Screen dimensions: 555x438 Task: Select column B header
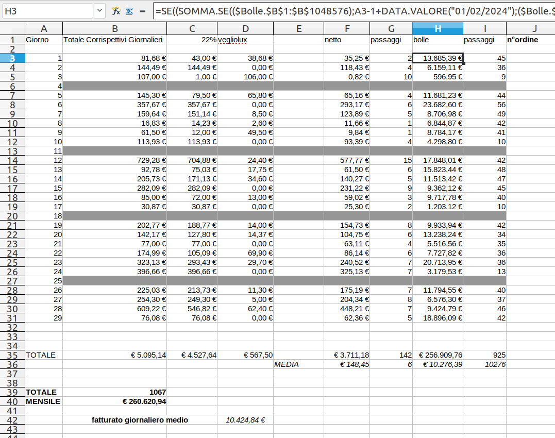click(x=114, y=29)
